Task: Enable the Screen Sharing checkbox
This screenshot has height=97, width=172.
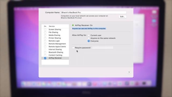Action: pyautogui.click(x=45, y=30)
